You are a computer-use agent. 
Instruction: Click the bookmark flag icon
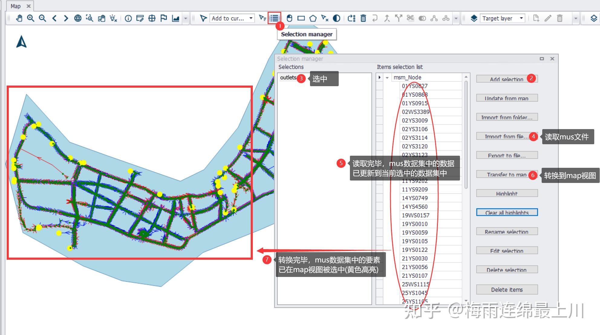point(164,18)
